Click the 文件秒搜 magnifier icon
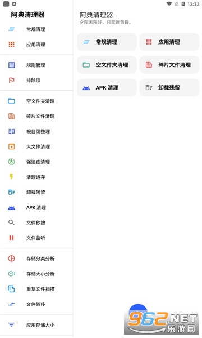This screenshot has width=202, height=338. 12,223
